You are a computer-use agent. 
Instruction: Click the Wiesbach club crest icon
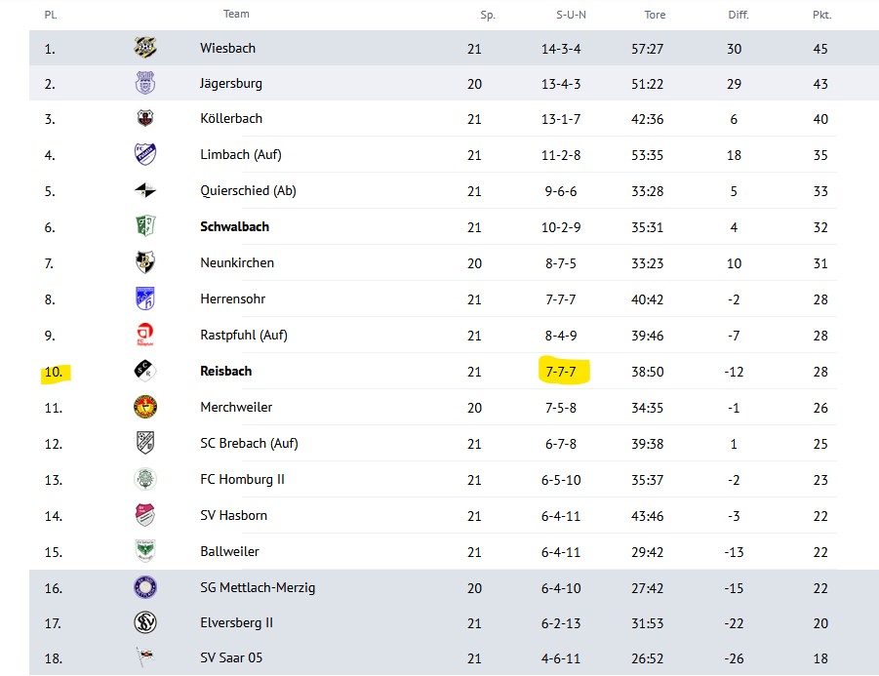coord(145,48)
